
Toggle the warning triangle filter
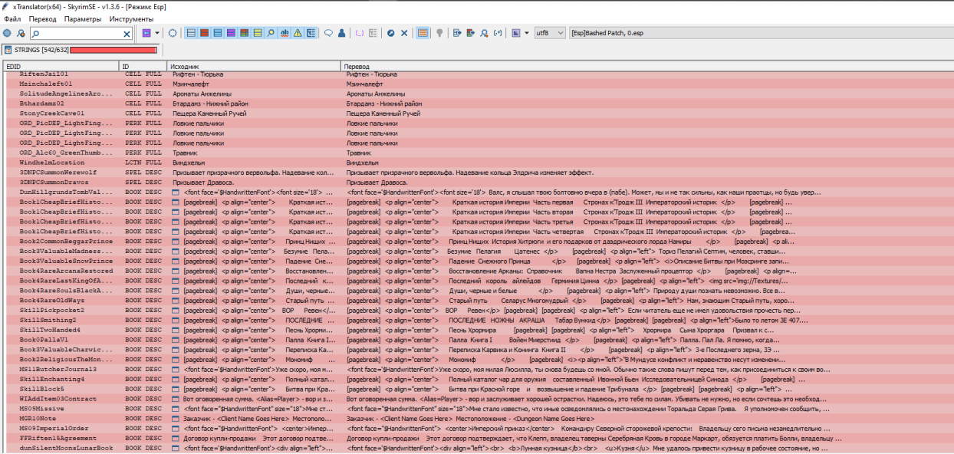[x=298, y=33]
